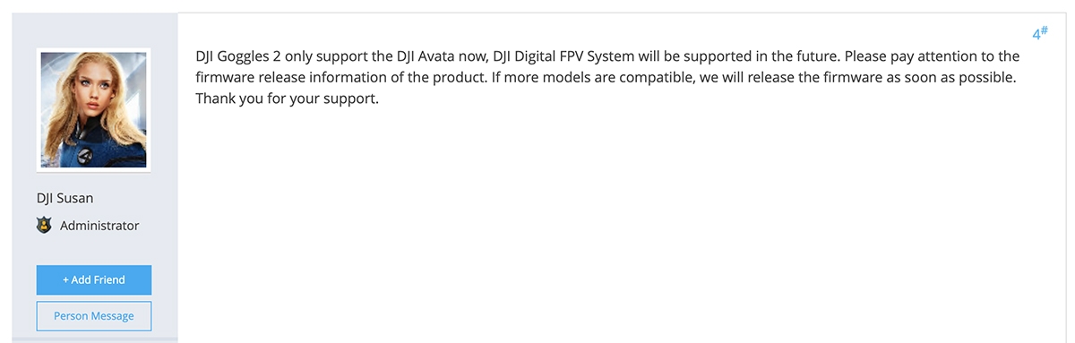Click the phrase "DJI Goggles 2" in post
Viewport: 1075px width, 343px height.
[x=238, y=56]
